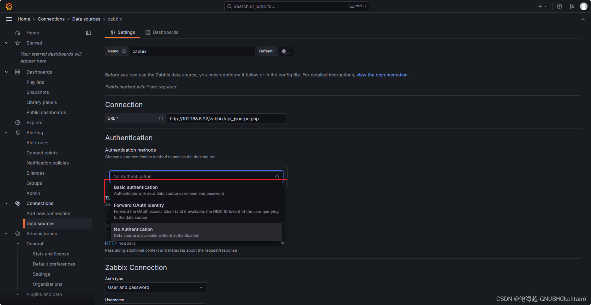Collapse the Connections section chevron
This screenshot has height=305, width=591.
[6, 203]
